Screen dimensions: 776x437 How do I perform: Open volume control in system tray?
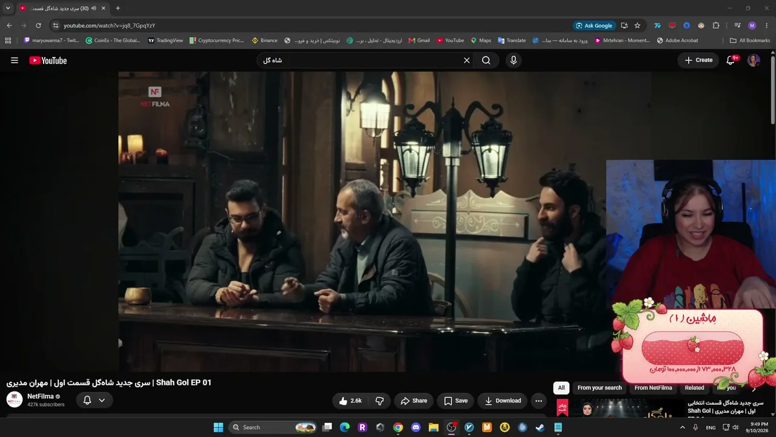click(735, 427)
